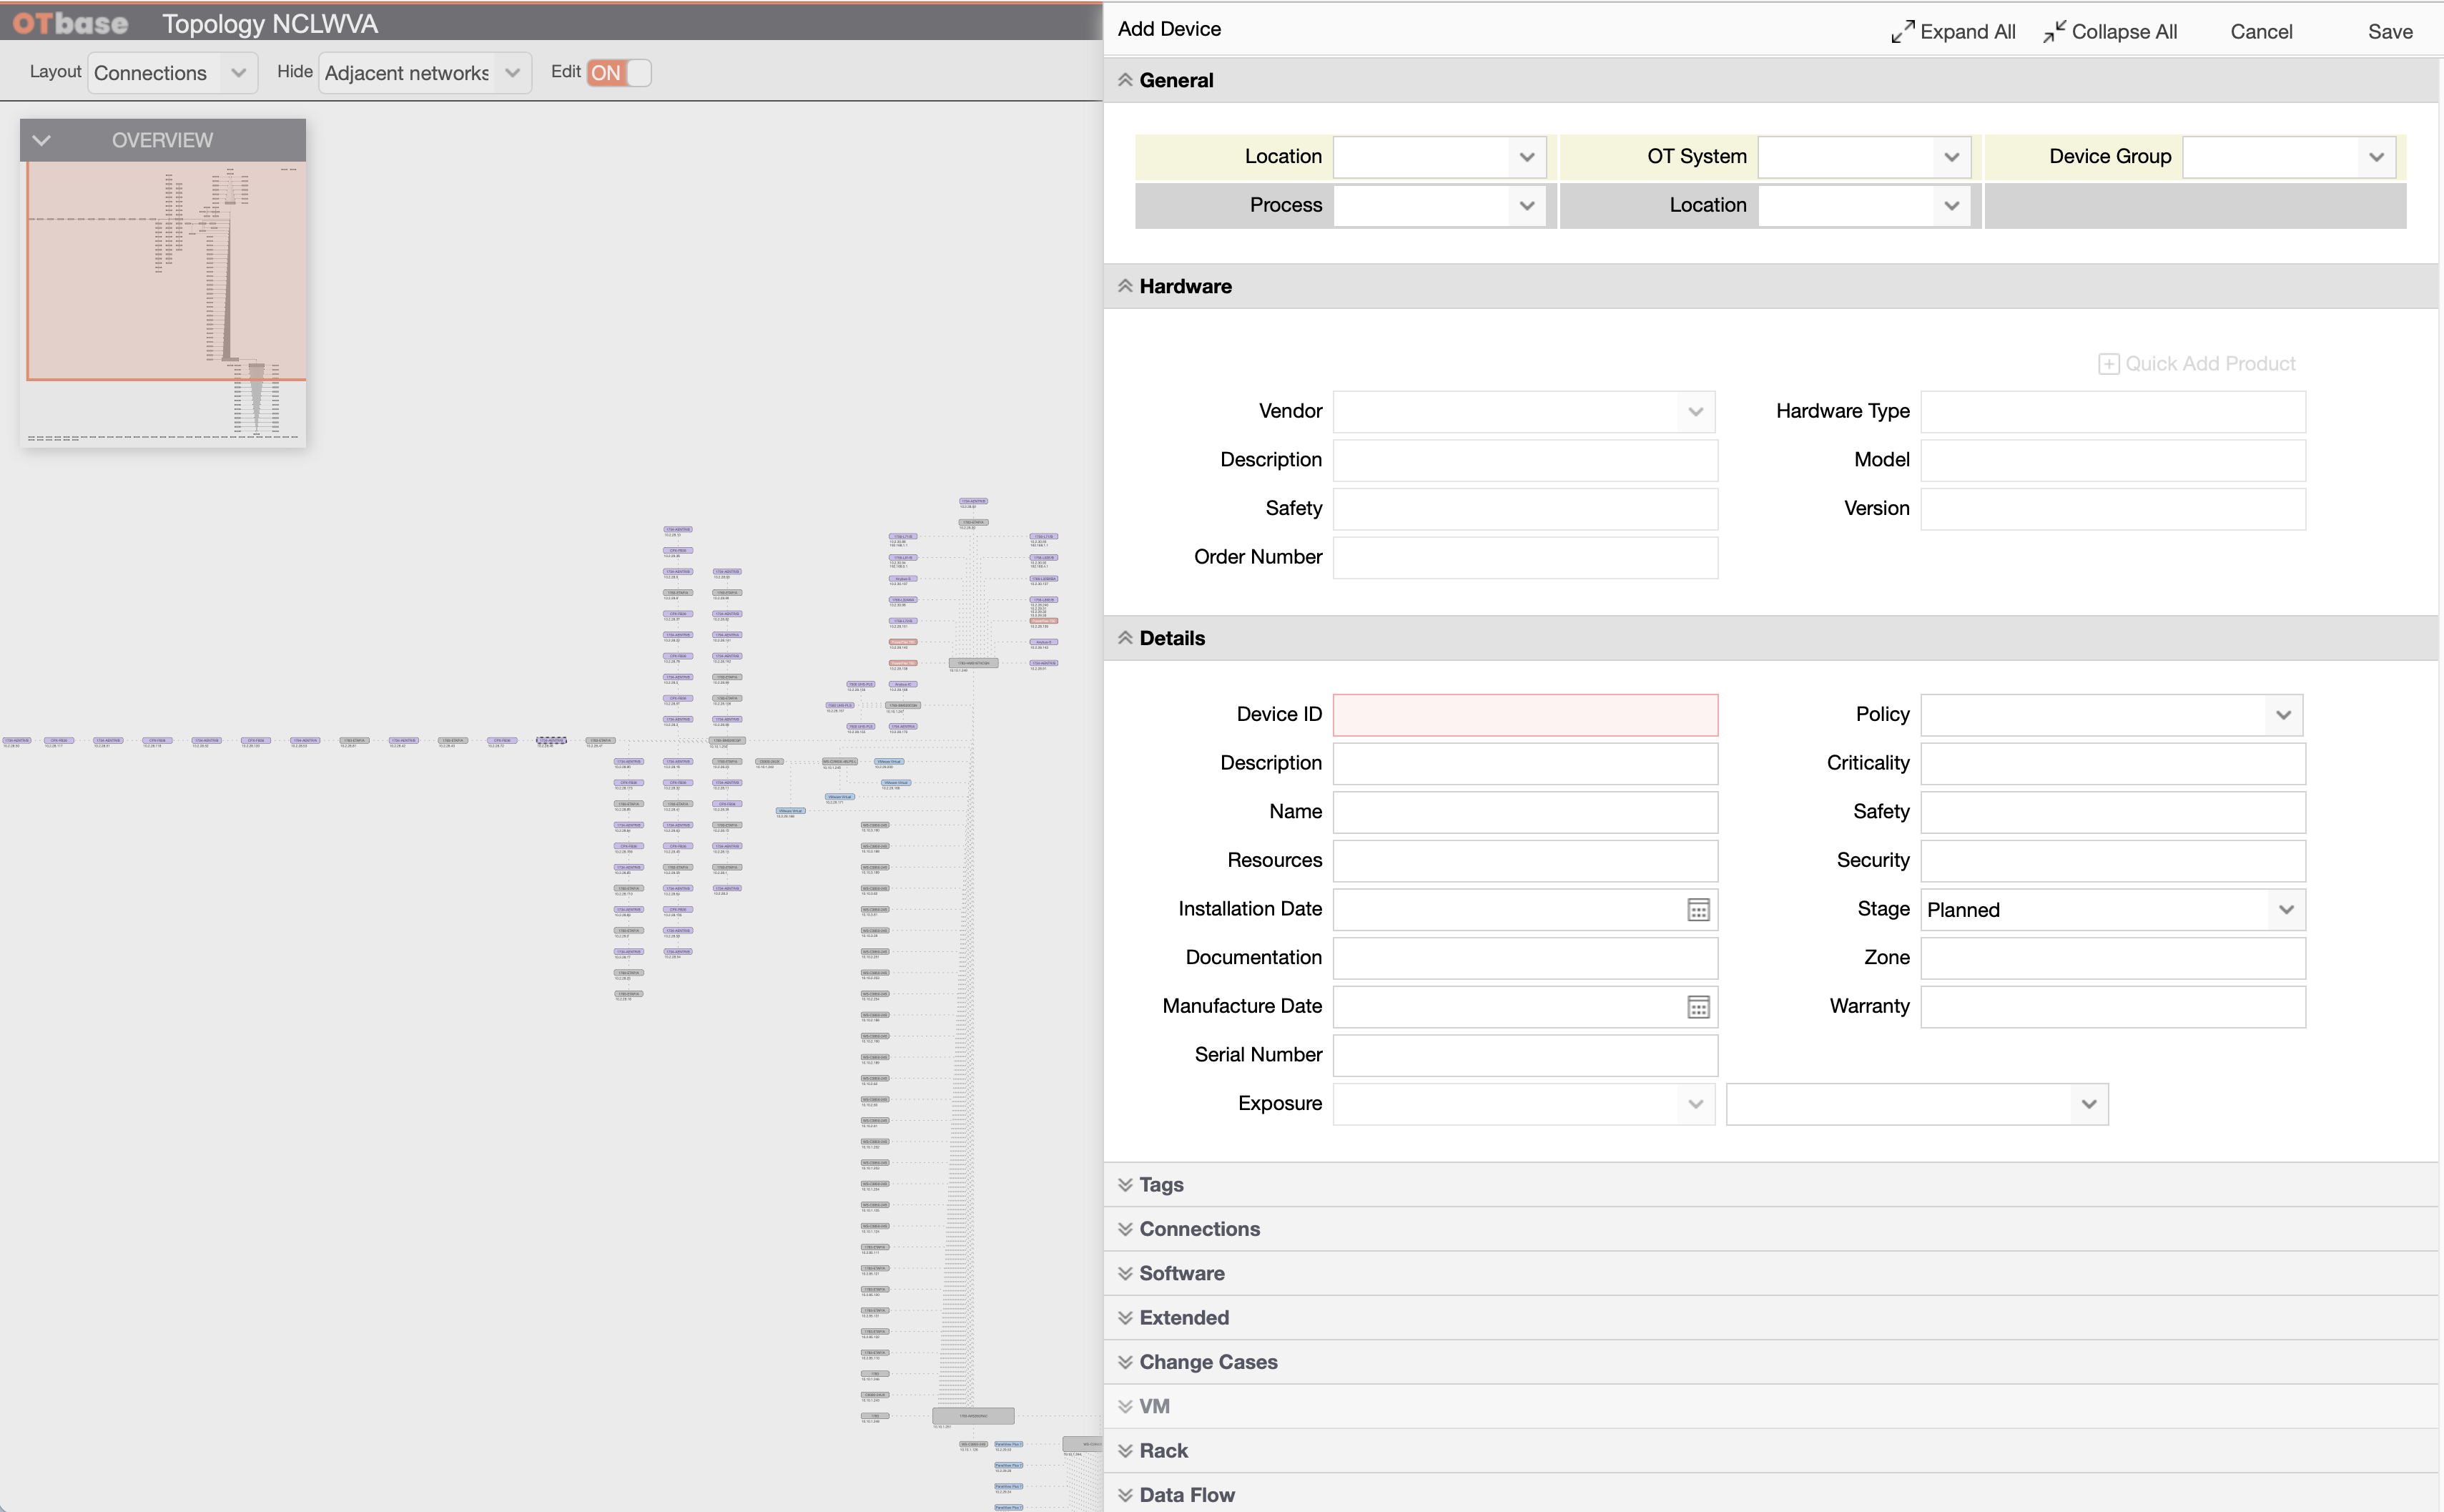The height and width of the screenshot is (1512, 2444).
Task: Collapse the OVERVIEW panel chevron
Action: 41,140
